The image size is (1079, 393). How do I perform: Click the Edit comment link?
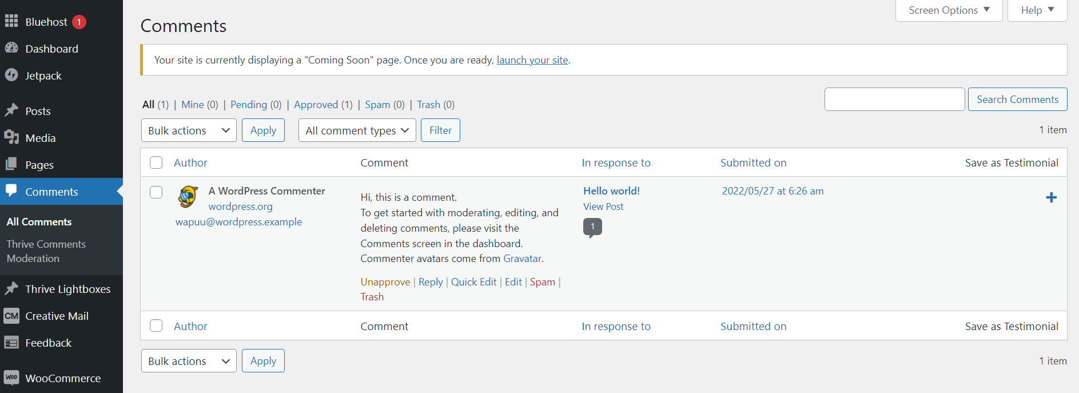513,282
